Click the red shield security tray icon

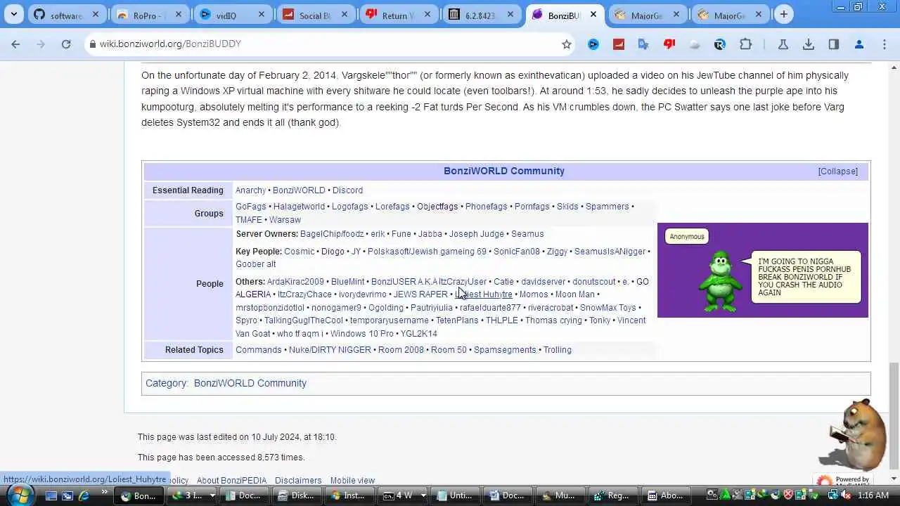click(x=788, y=495)
